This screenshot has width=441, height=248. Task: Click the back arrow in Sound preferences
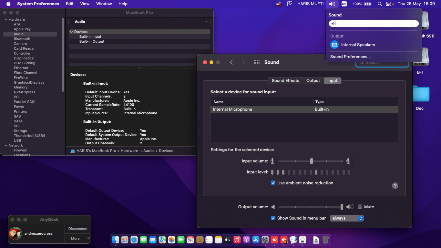pyautogui.click(x=231, y=62)
